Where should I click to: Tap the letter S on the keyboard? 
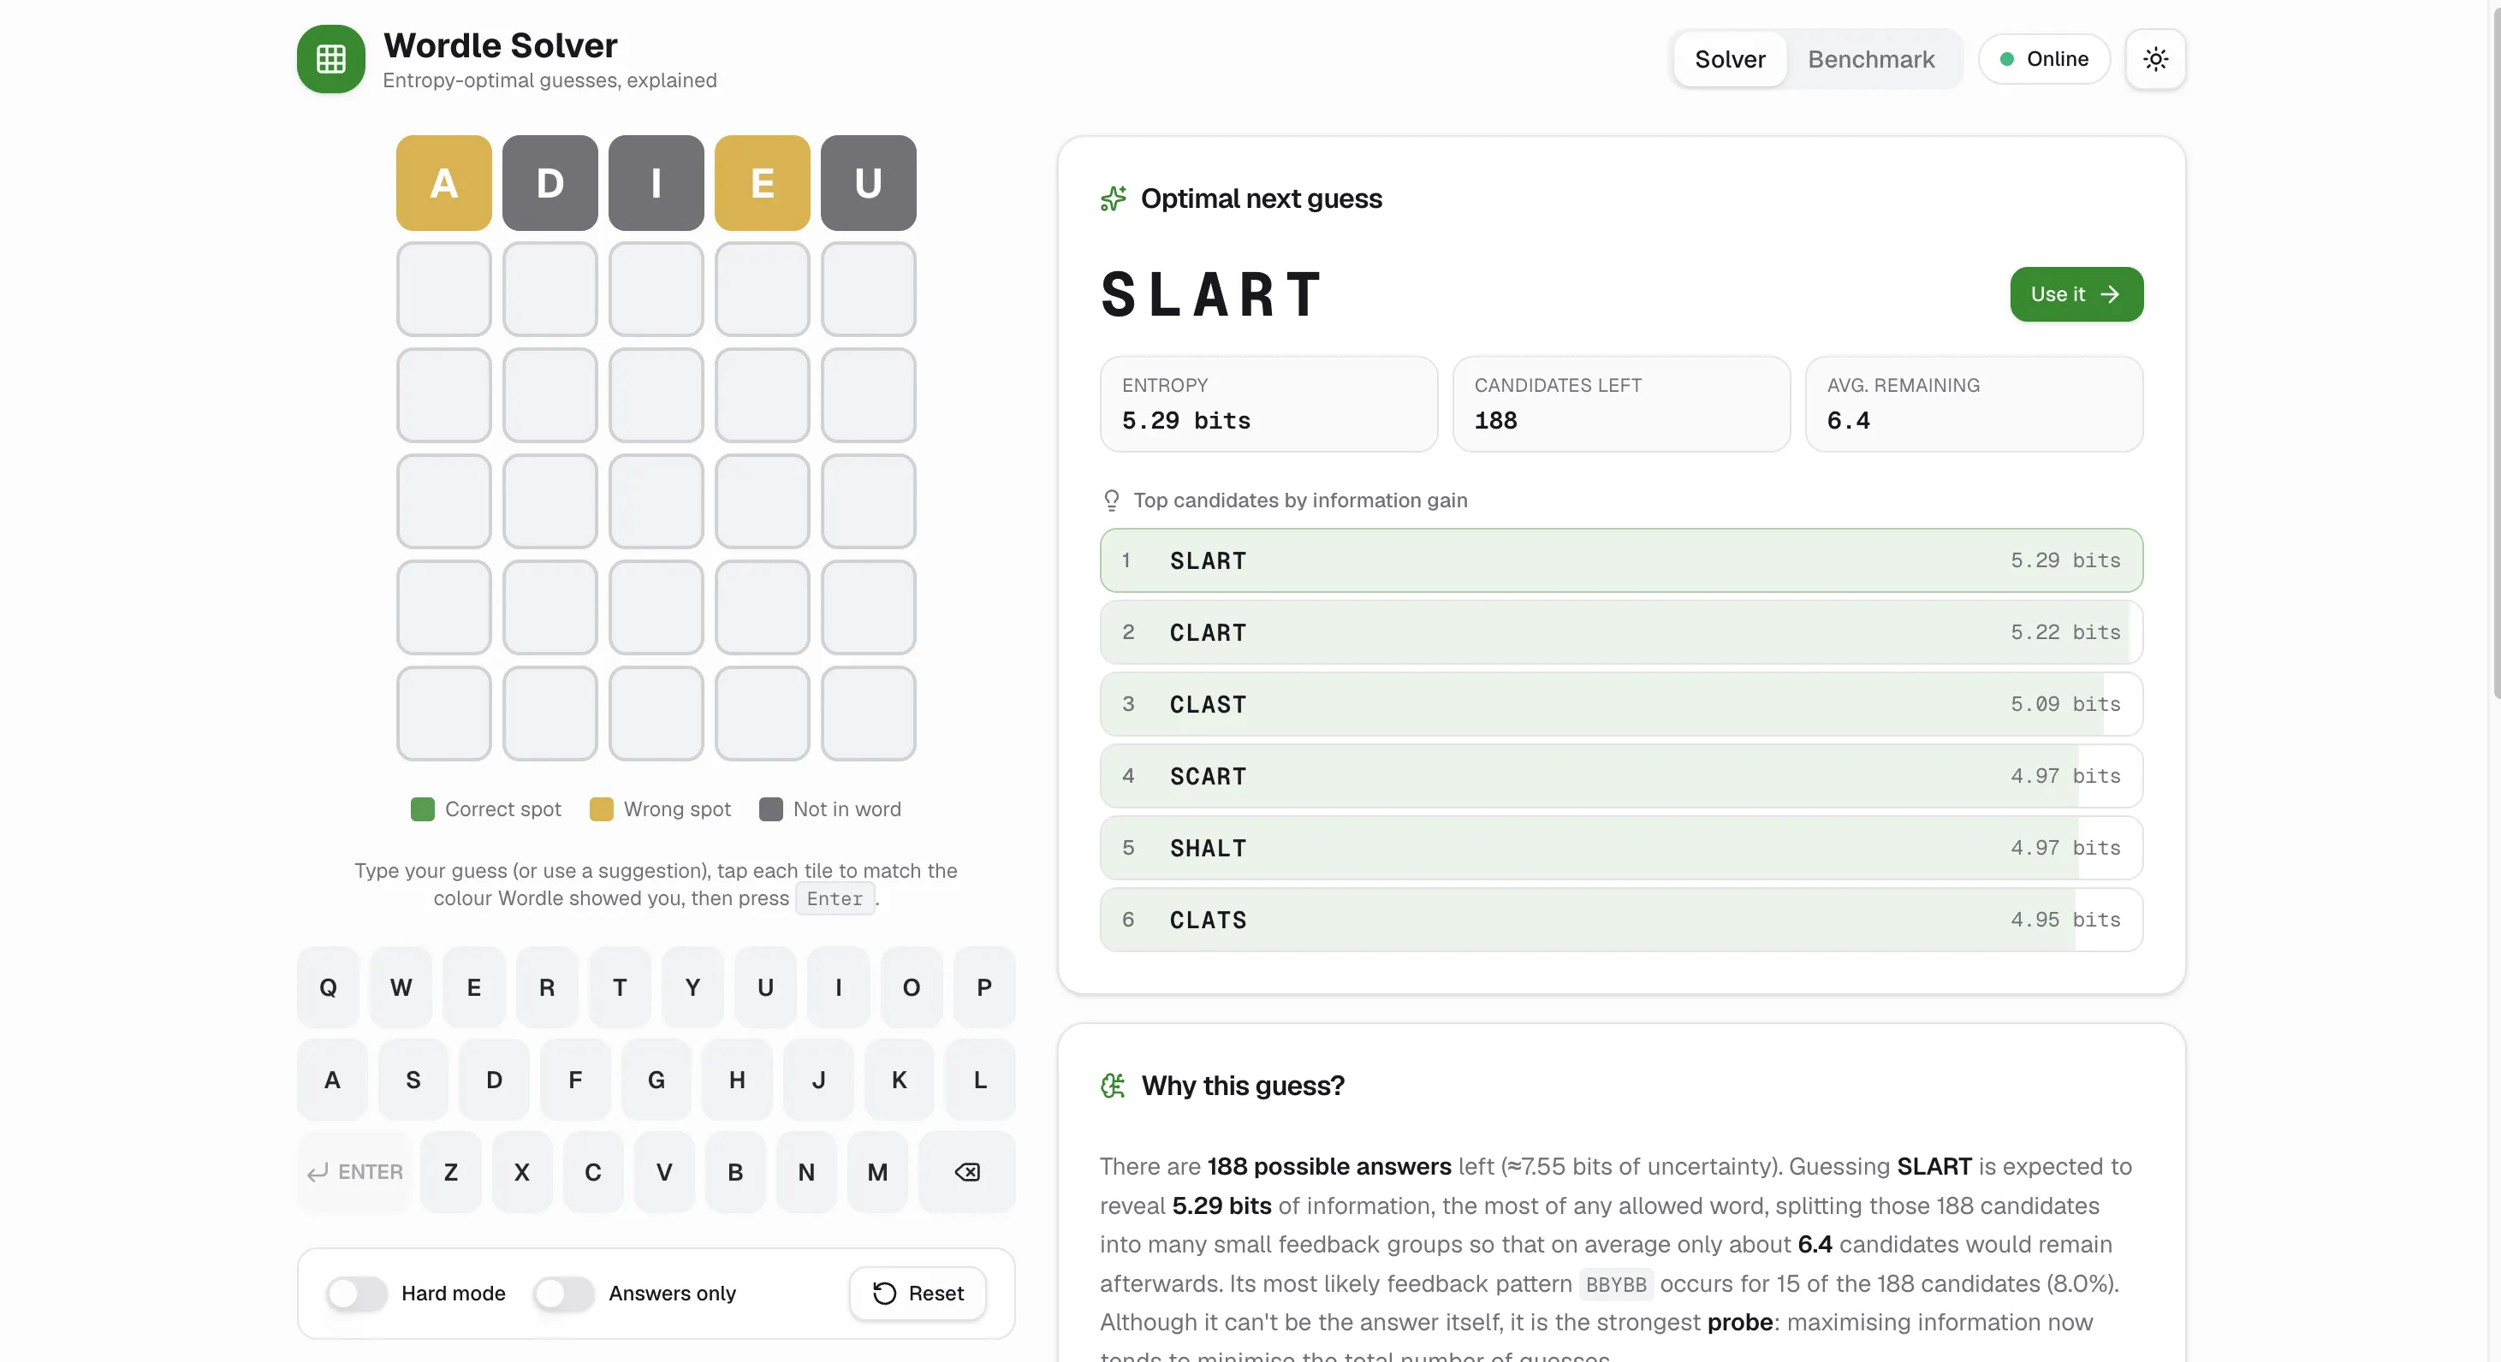pos(413,1080)
